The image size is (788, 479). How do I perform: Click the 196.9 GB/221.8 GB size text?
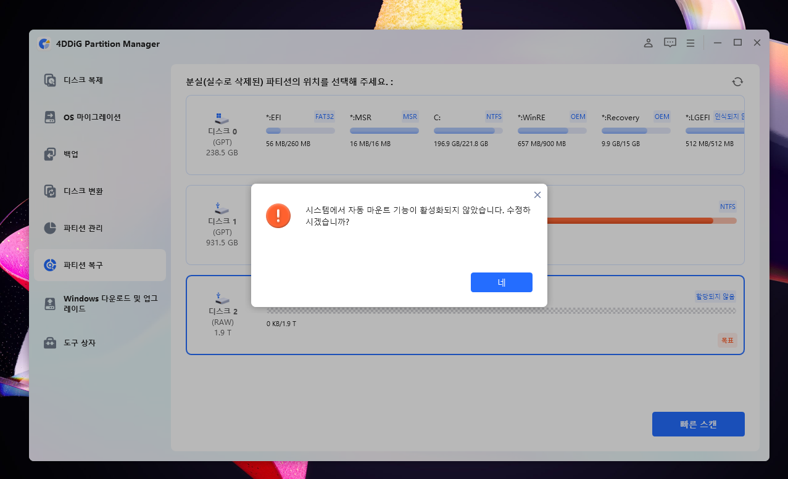click(461, 144)
